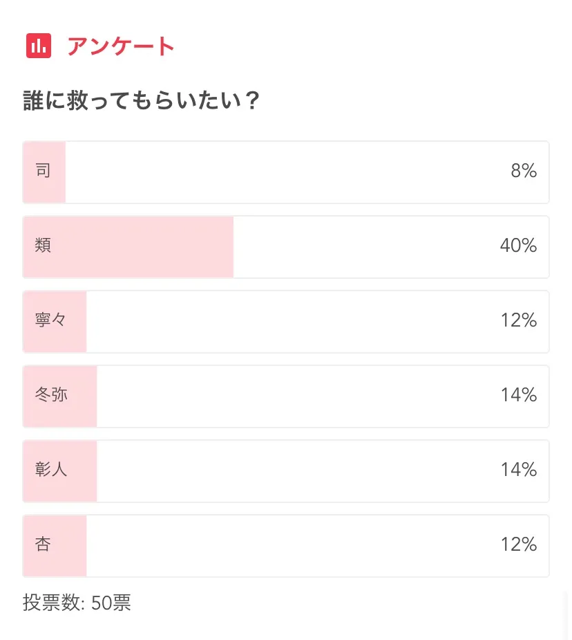Click the poll question 誰に救ってもらいたい？

pyautogui.click(x=141, y=100)
